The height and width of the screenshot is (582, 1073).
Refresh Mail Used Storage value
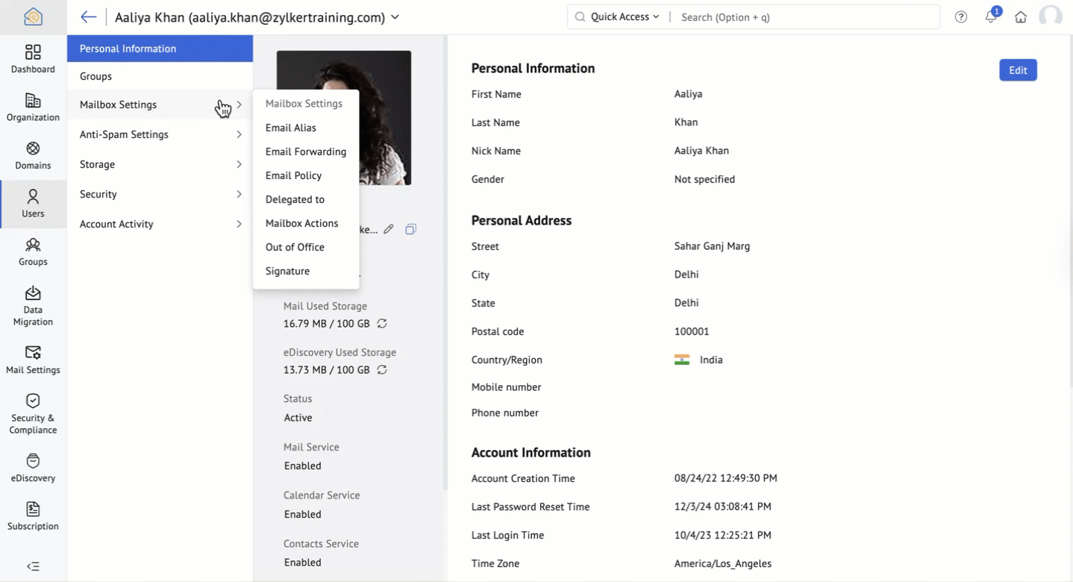click(382, 324)
